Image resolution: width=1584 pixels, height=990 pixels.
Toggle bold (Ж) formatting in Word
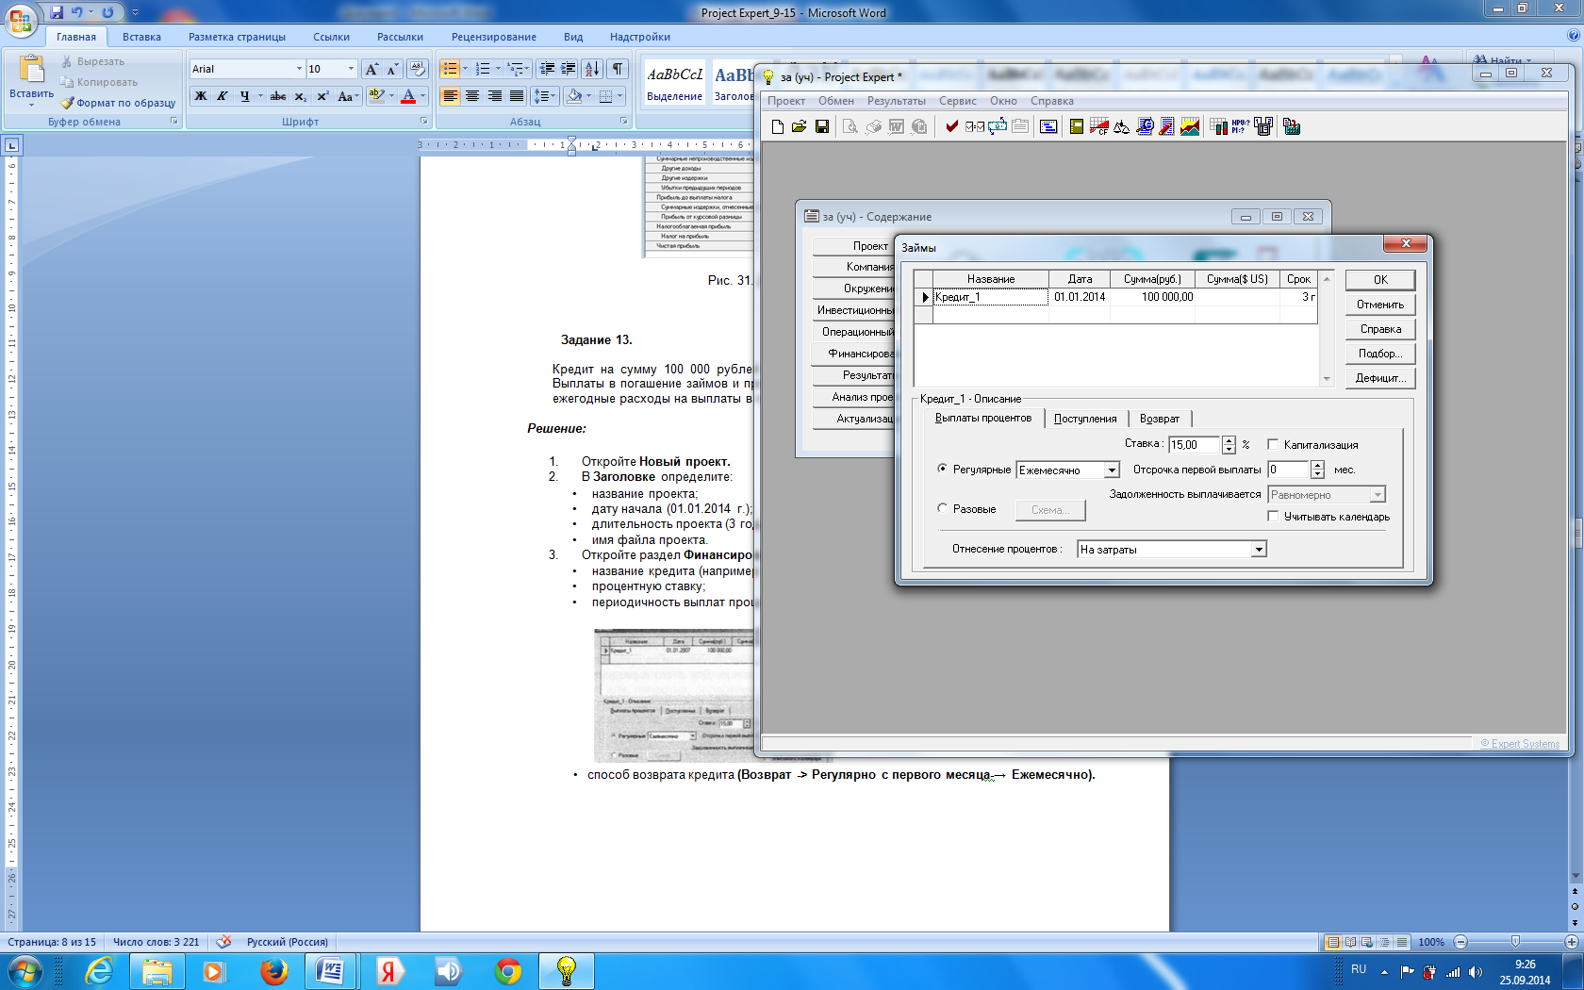coord(200,96)
